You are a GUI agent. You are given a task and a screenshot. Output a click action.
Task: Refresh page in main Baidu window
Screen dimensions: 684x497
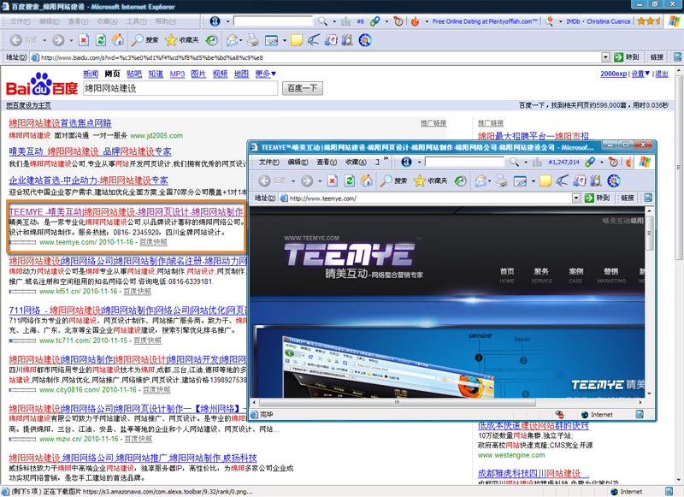(101, 40)
